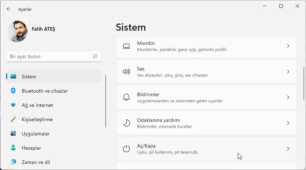The image size is (306, 170).
Task: Click the search magnifier icon
Action: tap(95, 56)
